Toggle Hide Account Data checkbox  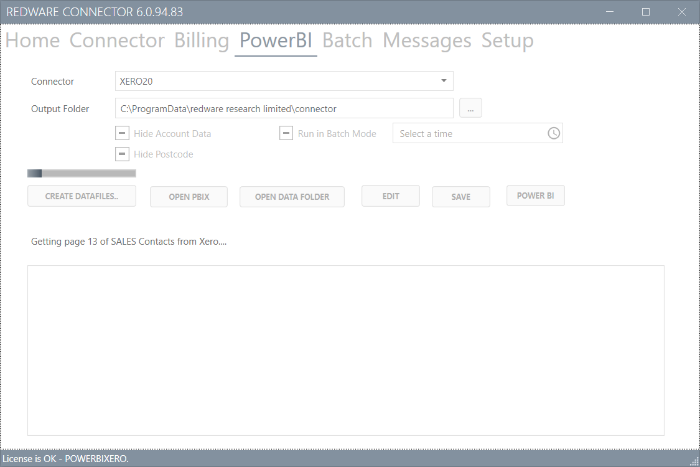coord(123,133)
